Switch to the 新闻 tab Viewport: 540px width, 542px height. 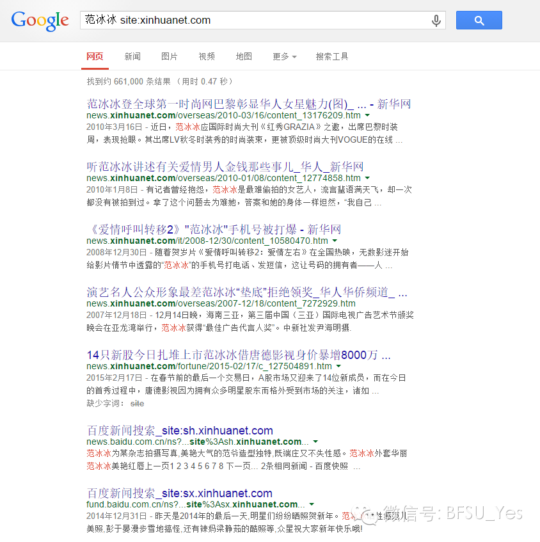[132, 56]
